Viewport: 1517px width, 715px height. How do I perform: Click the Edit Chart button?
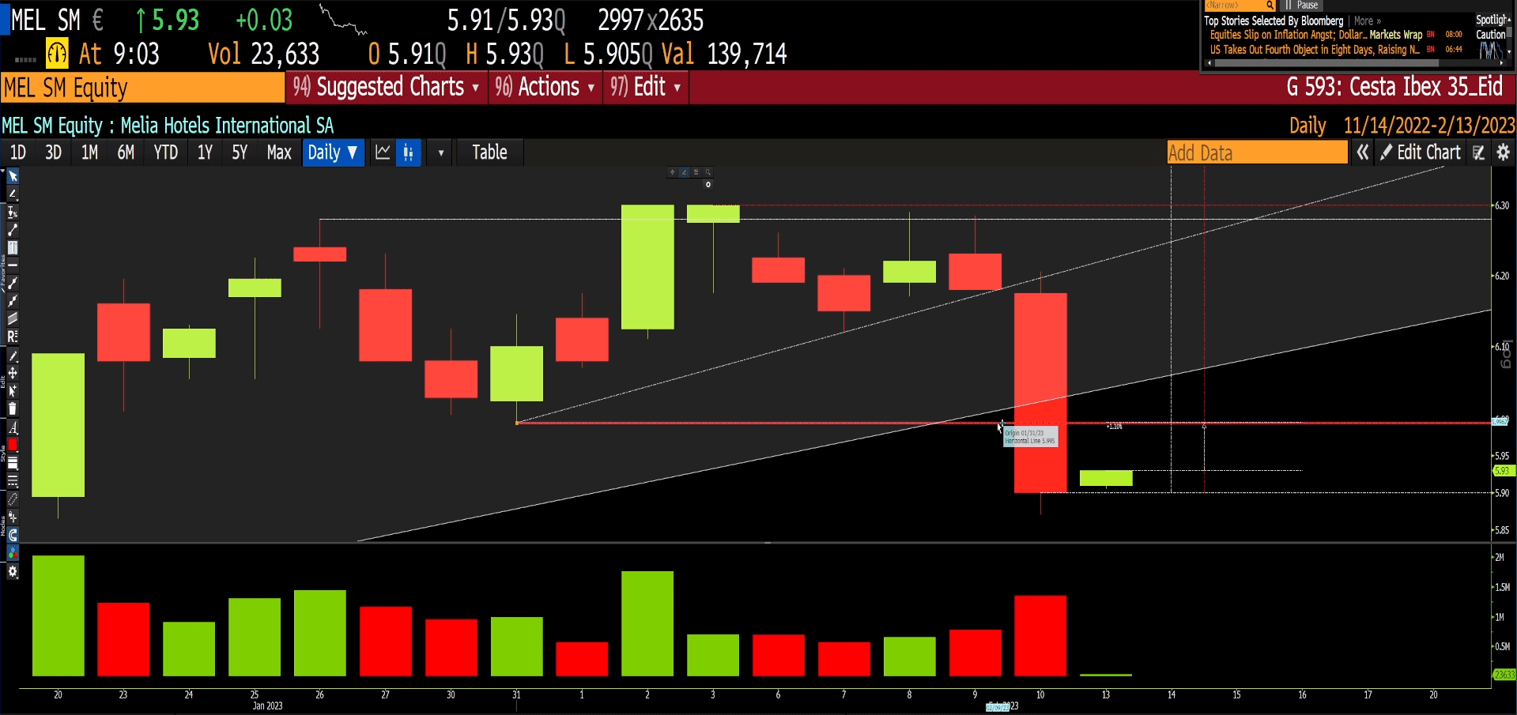[1421, 152]
